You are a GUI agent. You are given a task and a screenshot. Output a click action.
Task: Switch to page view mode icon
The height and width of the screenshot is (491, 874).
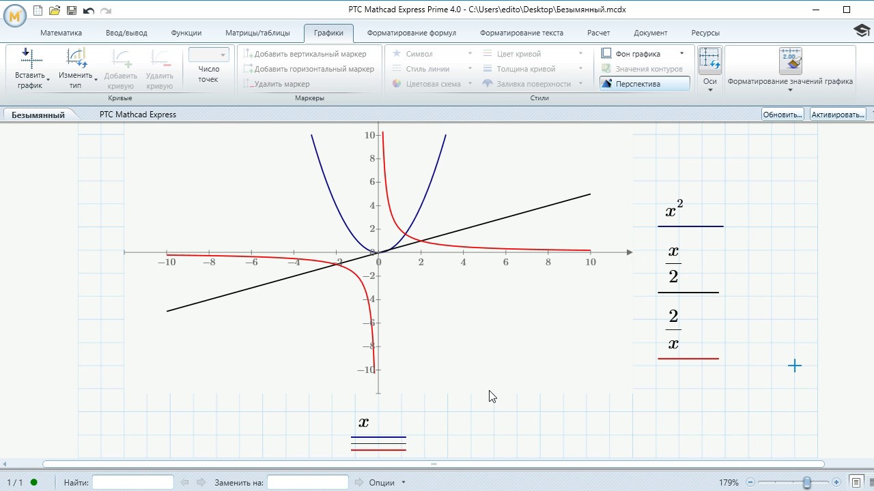(855, 482)
